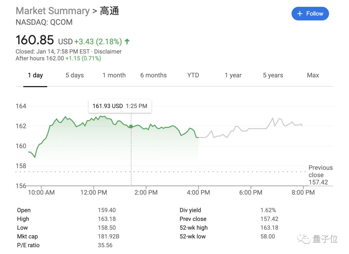Click the green up arrow icon

pos(127,41)
